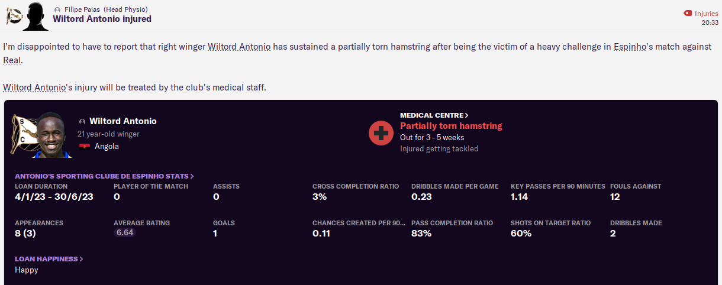Click the head physio silhouette portrait
The image size is (722, 285).
pyautogui.click(x=36, y=16)
